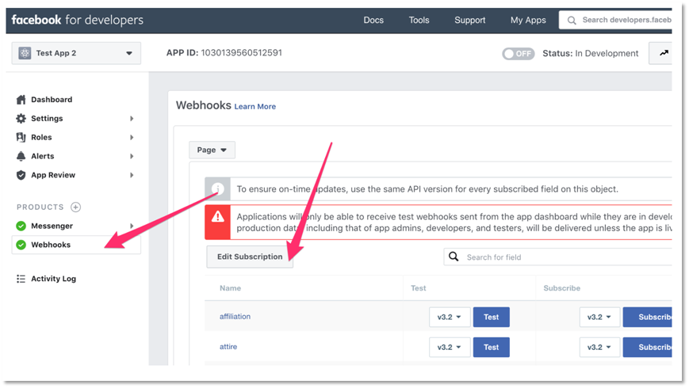Click the search magnifier in top bar

[571, 20]
